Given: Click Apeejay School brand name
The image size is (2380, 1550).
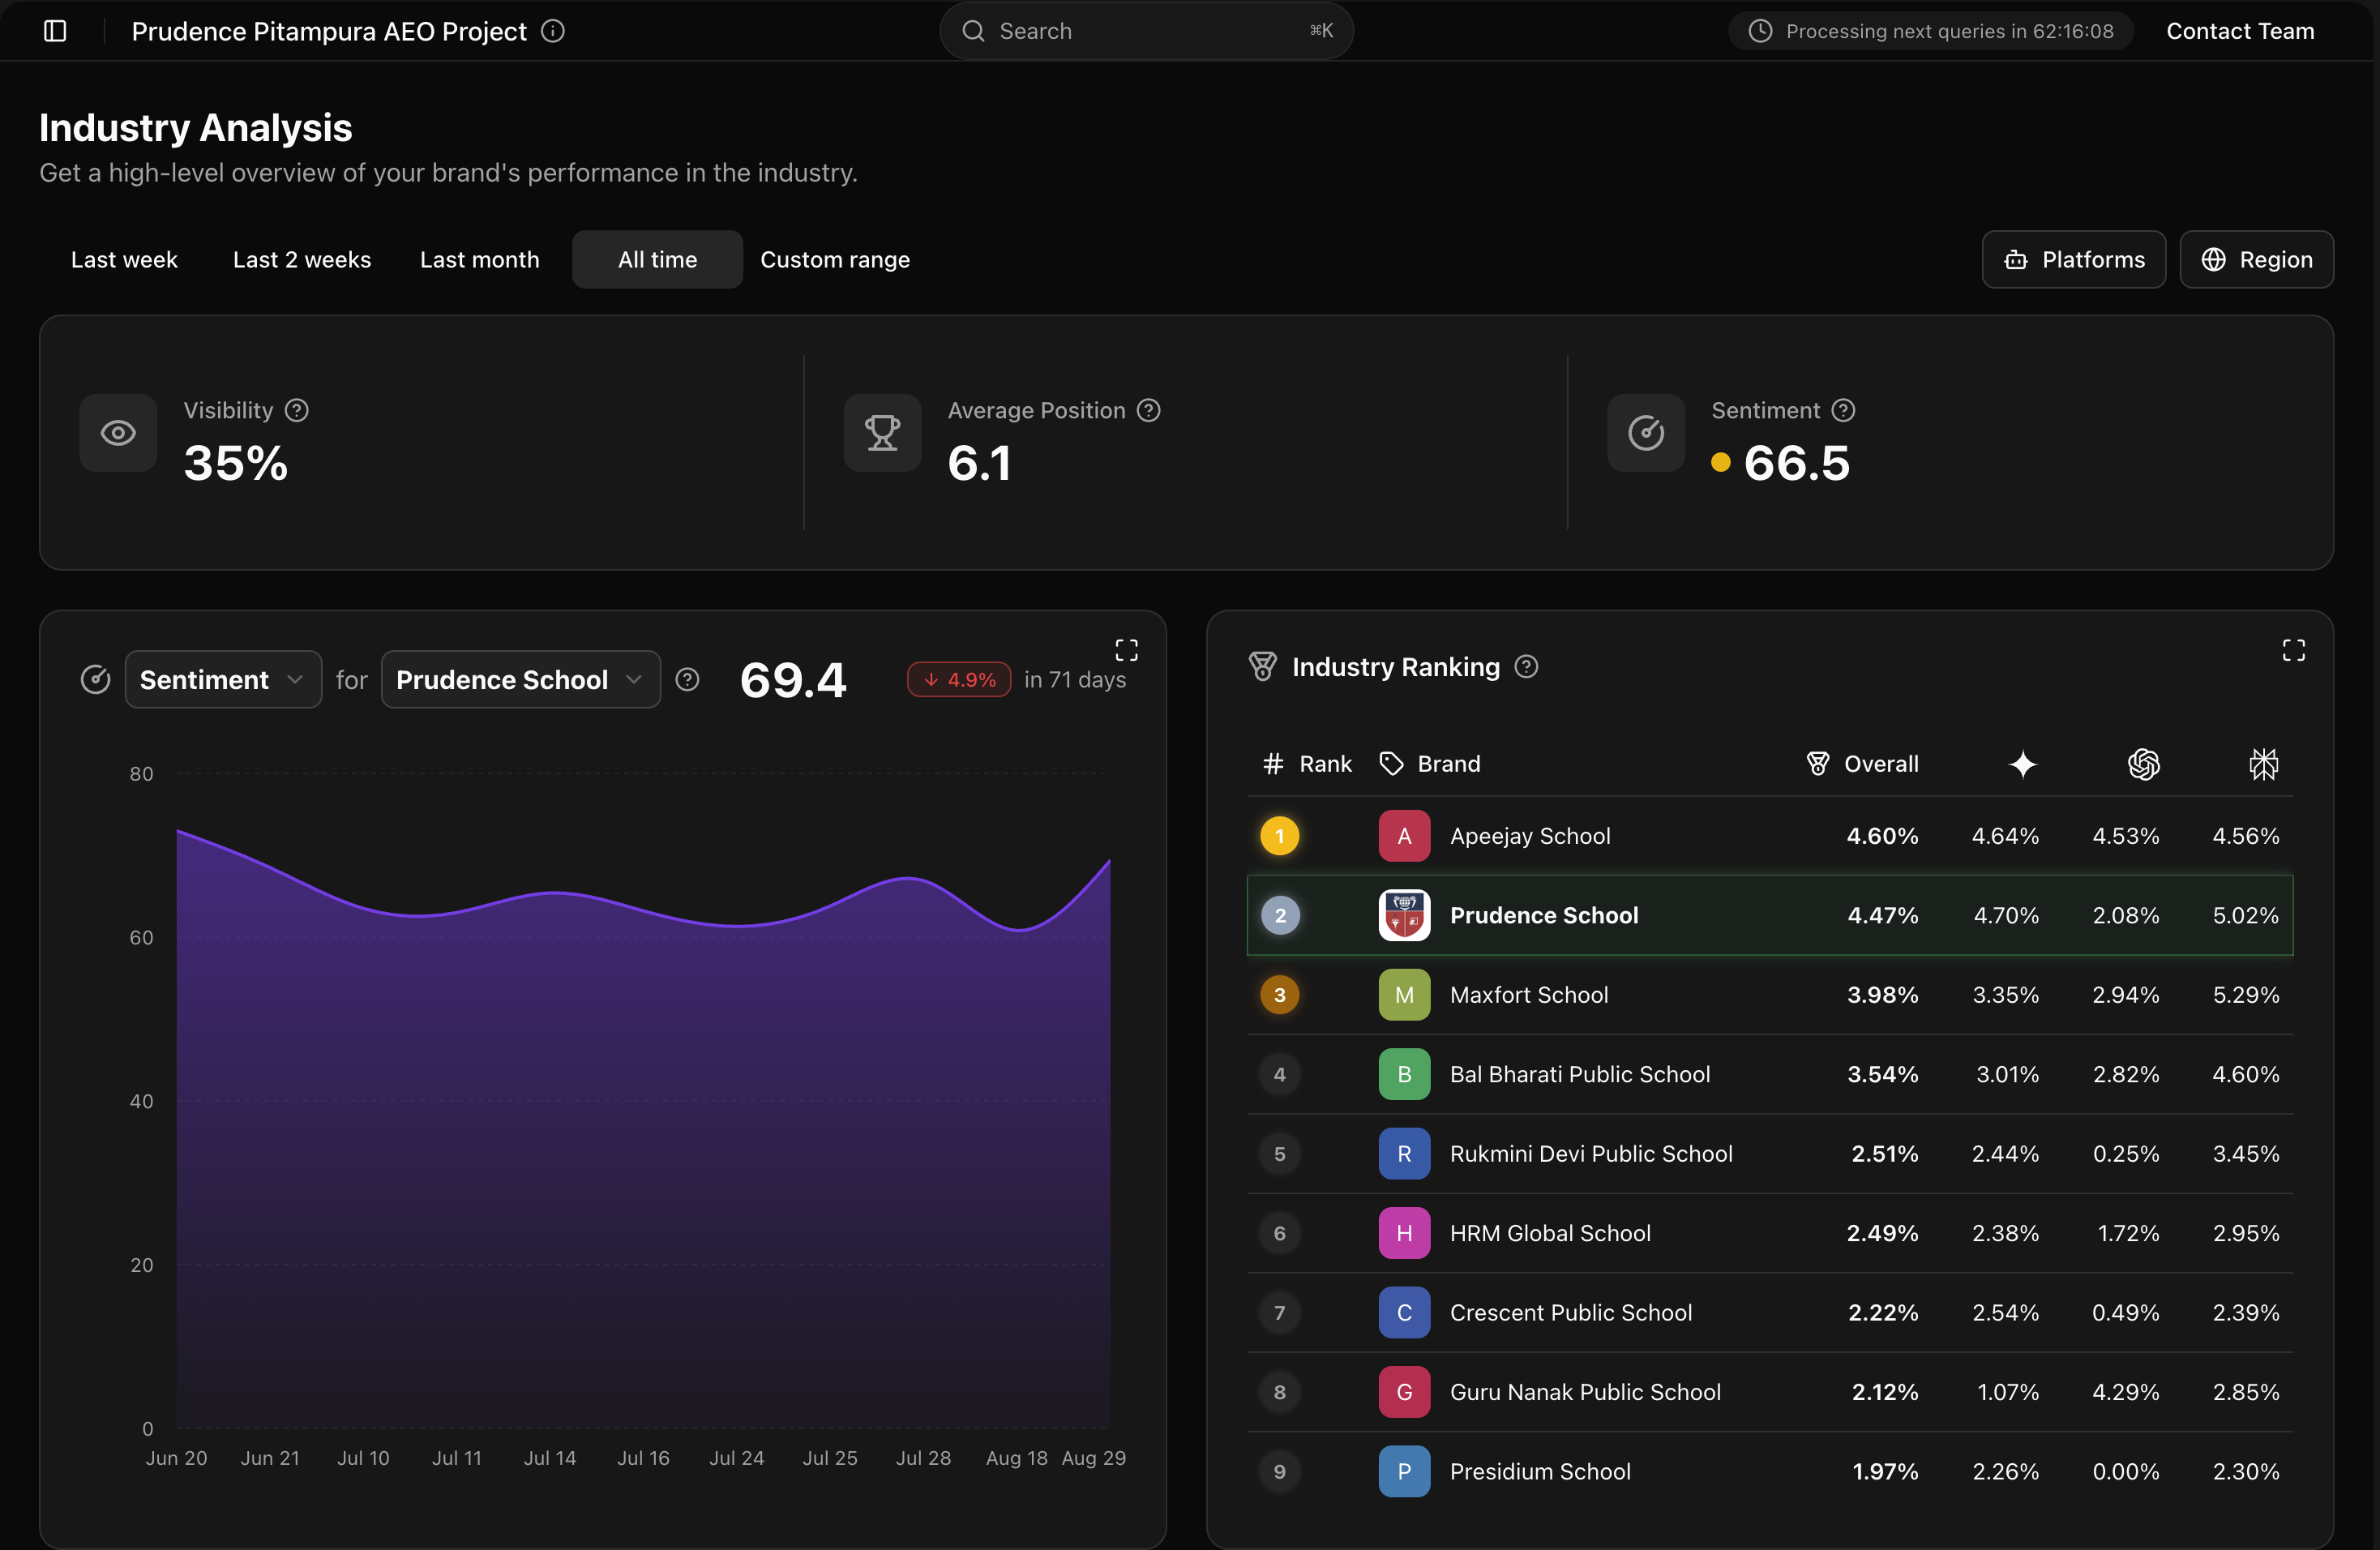Looking at the screenshot, I should coord(1530,836).
